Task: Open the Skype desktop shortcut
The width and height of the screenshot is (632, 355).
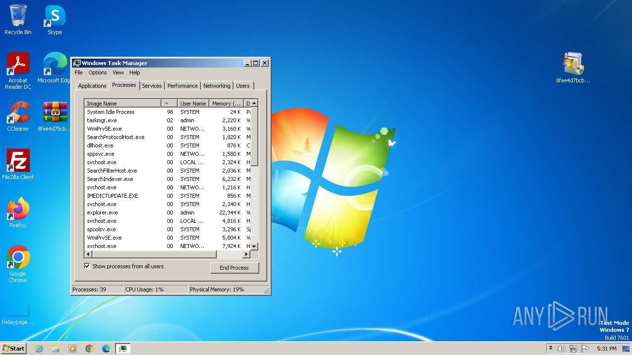Action: click(x=55, y=20)
